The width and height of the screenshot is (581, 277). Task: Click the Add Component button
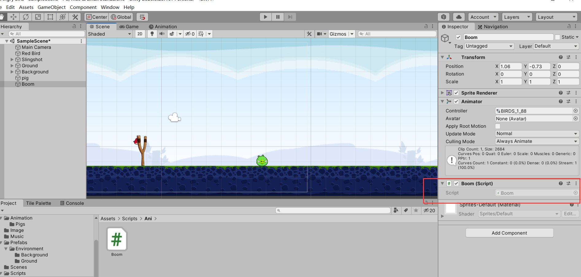click(x=510, y=233)
